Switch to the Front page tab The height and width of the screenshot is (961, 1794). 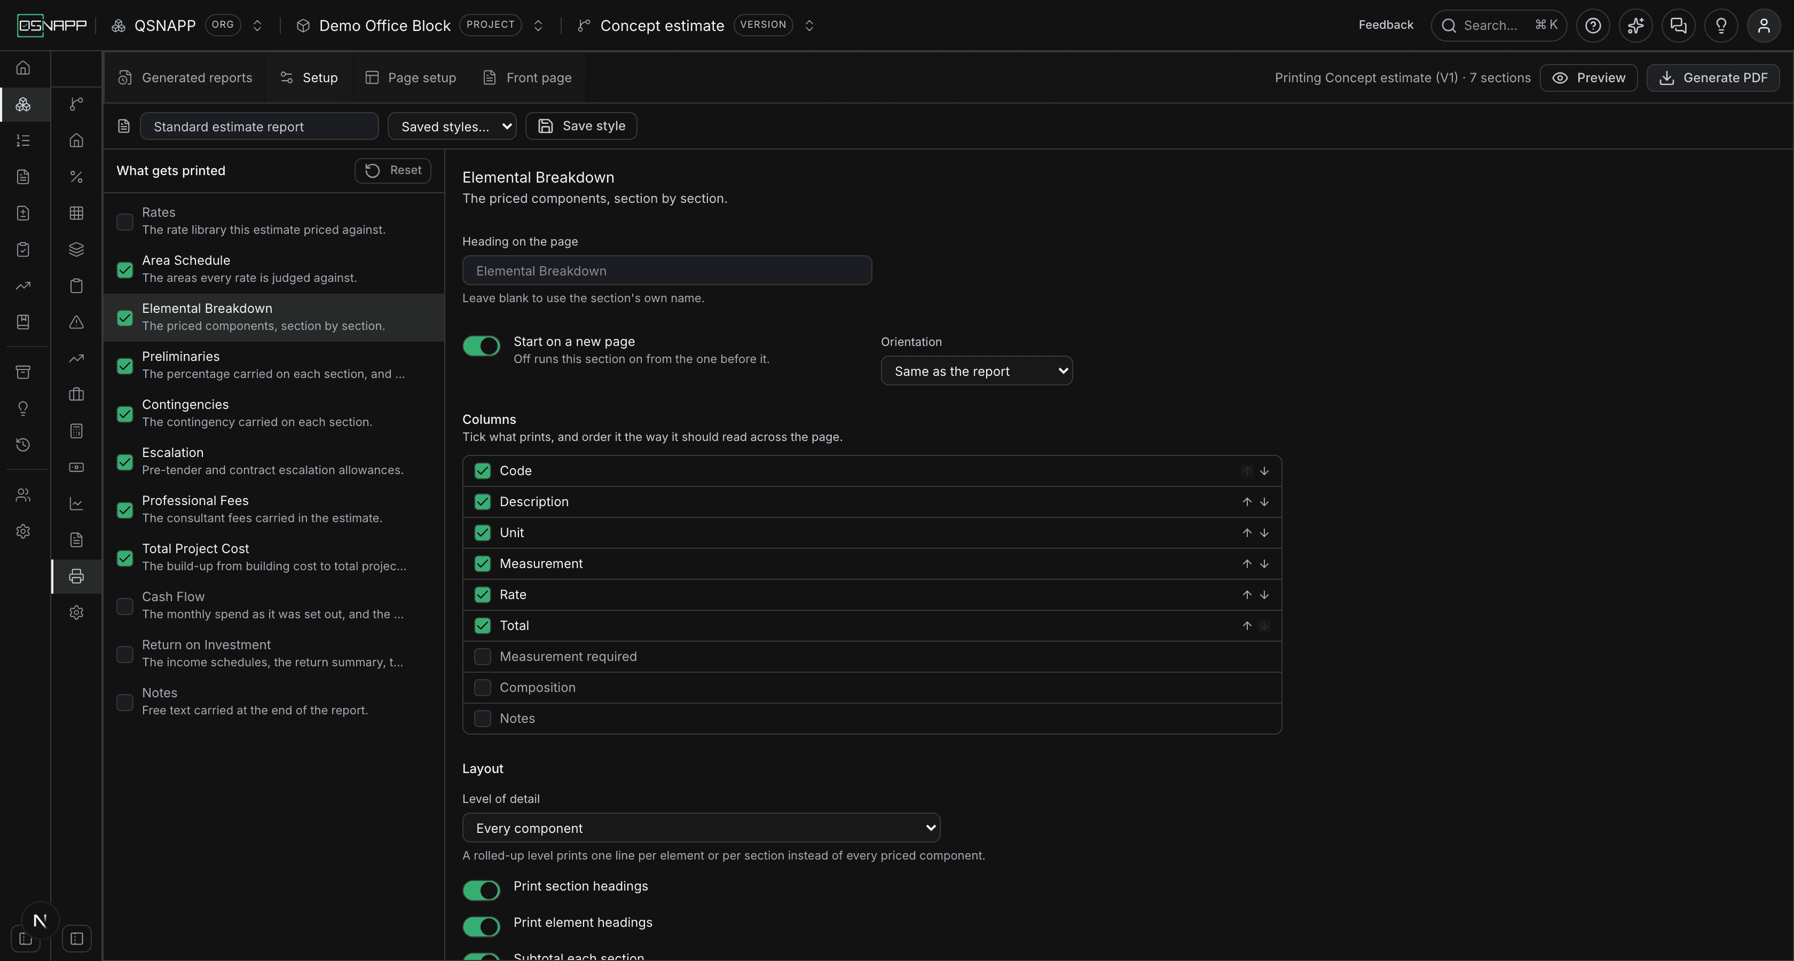[527, 77]
